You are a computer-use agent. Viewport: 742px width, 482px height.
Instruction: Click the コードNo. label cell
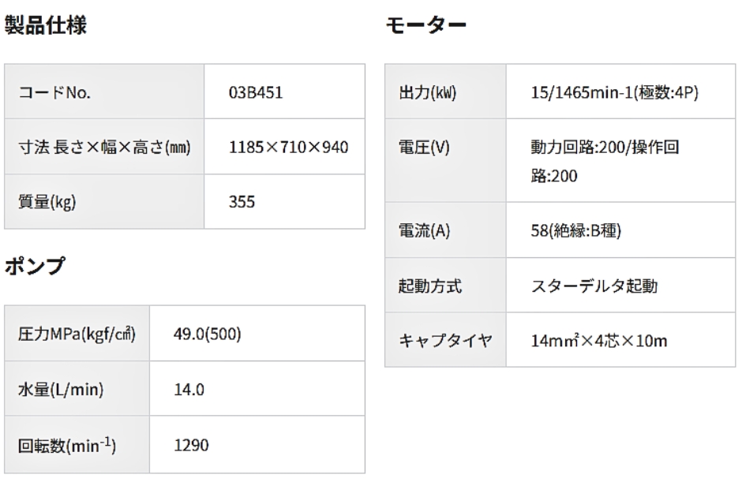coord(54,95)
